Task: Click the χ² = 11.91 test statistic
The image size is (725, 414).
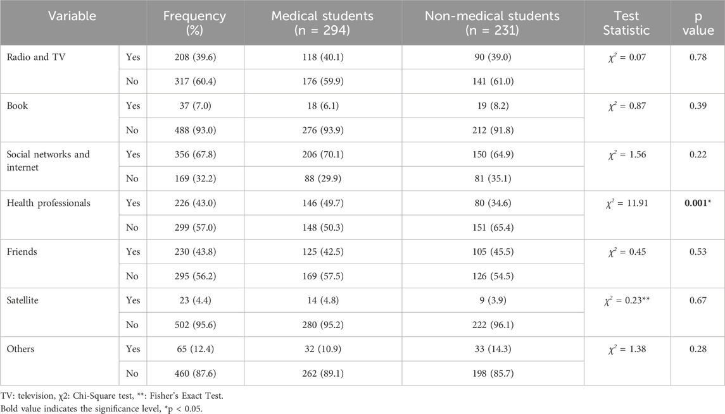Action: 627,204
